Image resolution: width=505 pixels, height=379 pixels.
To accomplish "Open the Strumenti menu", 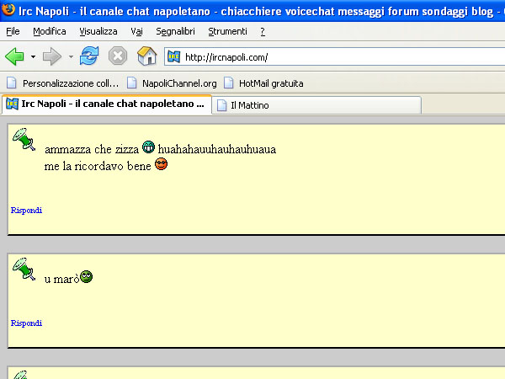I will (x=227, y=31).
